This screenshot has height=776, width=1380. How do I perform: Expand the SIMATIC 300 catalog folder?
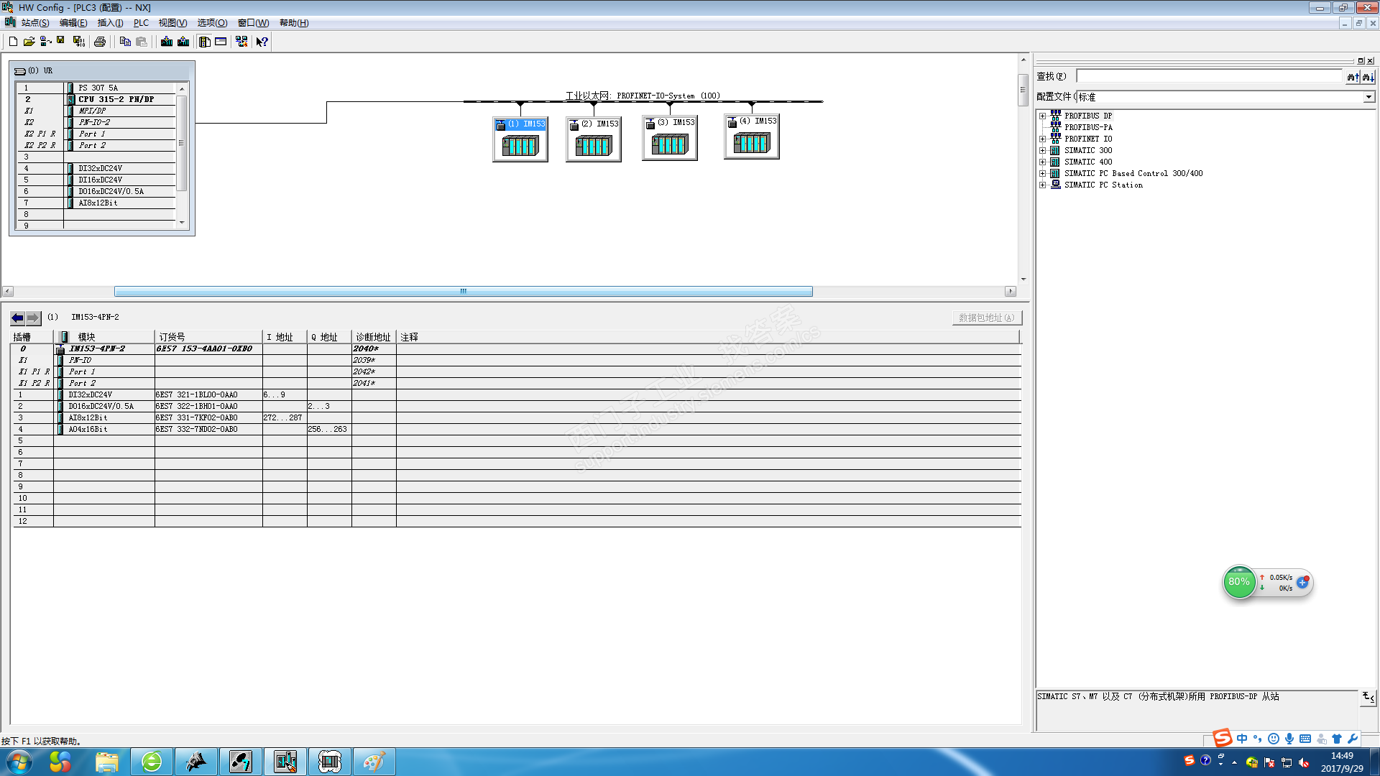pyautogui.click(x=1042, y=150)
